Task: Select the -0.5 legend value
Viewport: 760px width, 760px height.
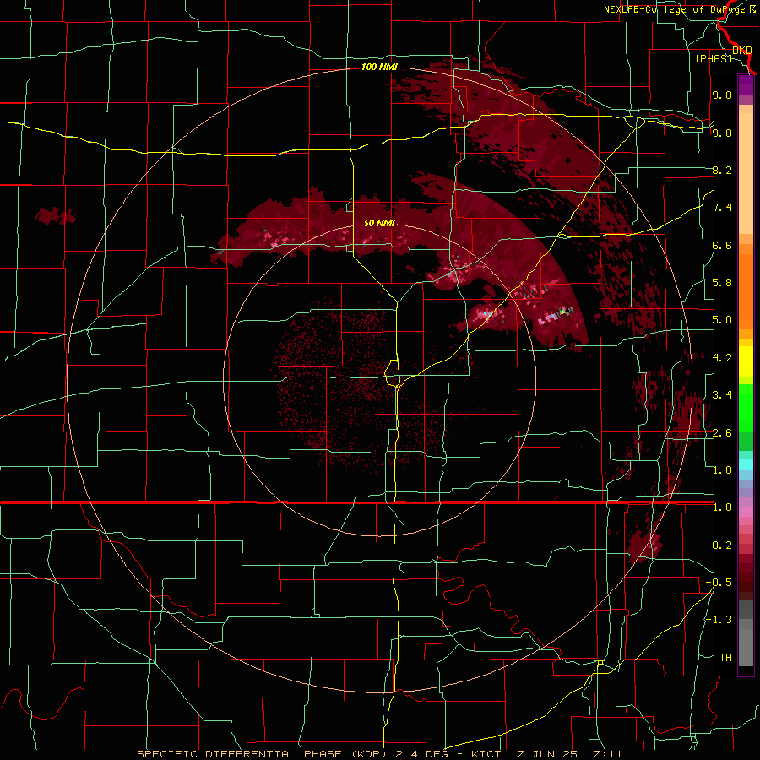Action: pyautogui.click(x=719, y=583)
